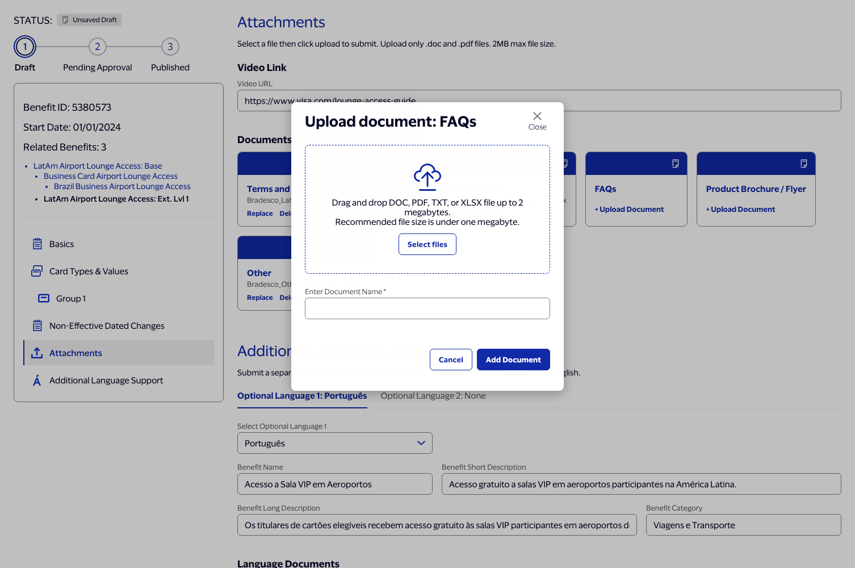The height and width of the screenshot is (568, 855).
Task: Click the Non-Effective Dated Changes icon
Action: 37,326
